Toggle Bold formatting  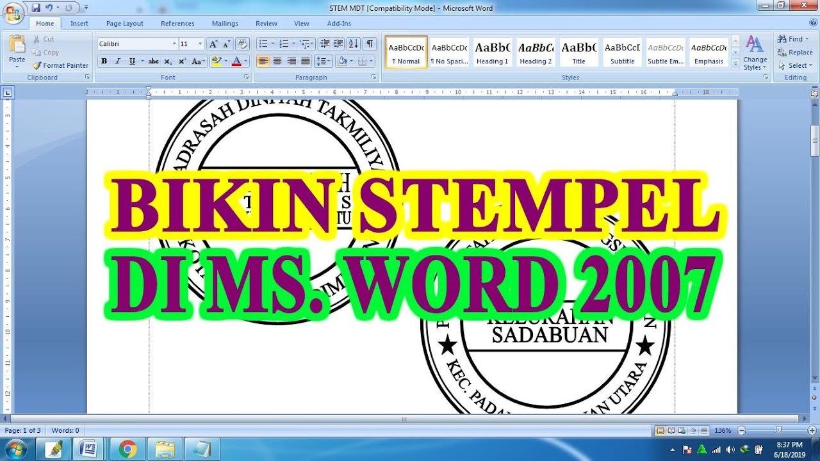104,61
